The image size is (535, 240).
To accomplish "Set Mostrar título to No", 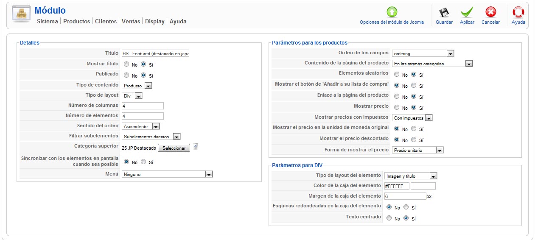I will tap(126, 64).
